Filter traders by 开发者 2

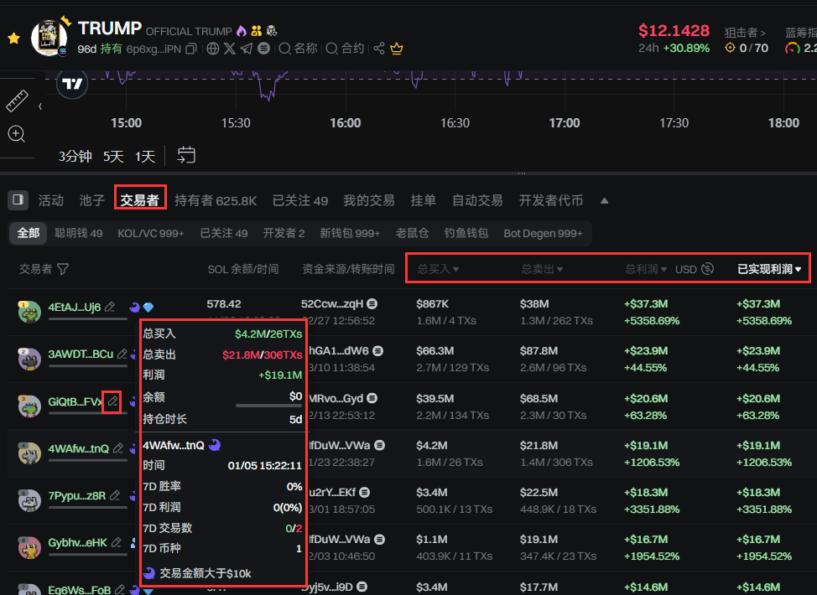pyautogui.click(x=284, y=233)
